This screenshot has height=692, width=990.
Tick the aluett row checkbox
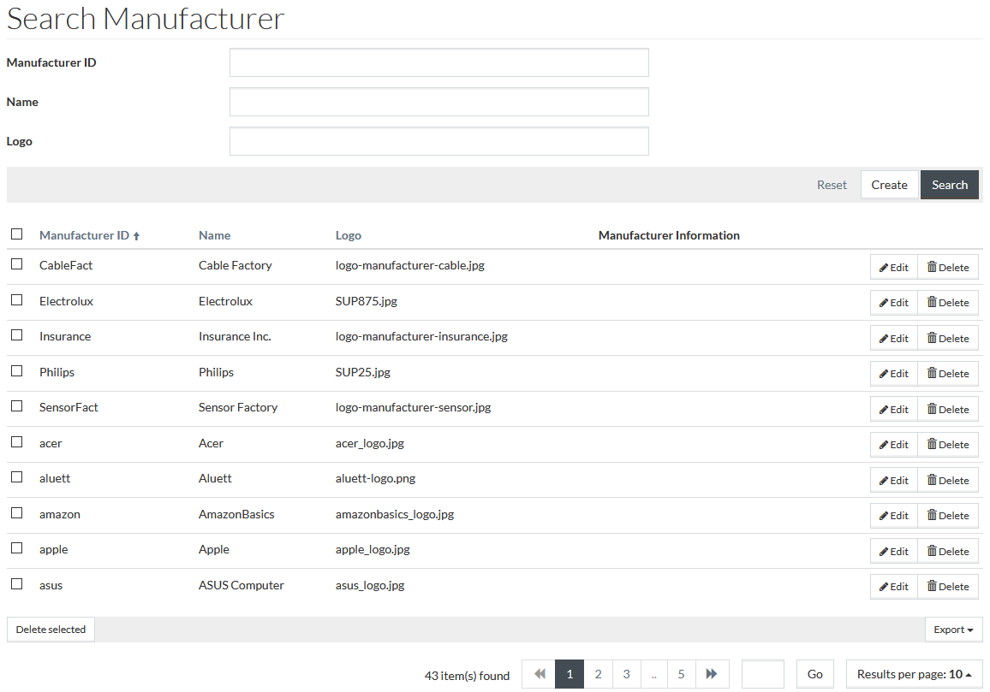pos(17,477)
